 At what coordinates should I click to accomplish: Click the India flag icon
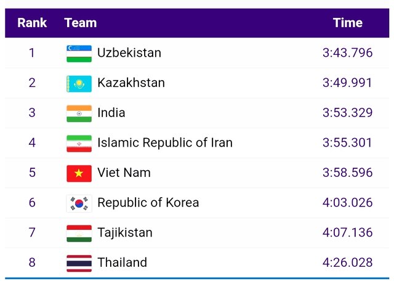[79, 113]
